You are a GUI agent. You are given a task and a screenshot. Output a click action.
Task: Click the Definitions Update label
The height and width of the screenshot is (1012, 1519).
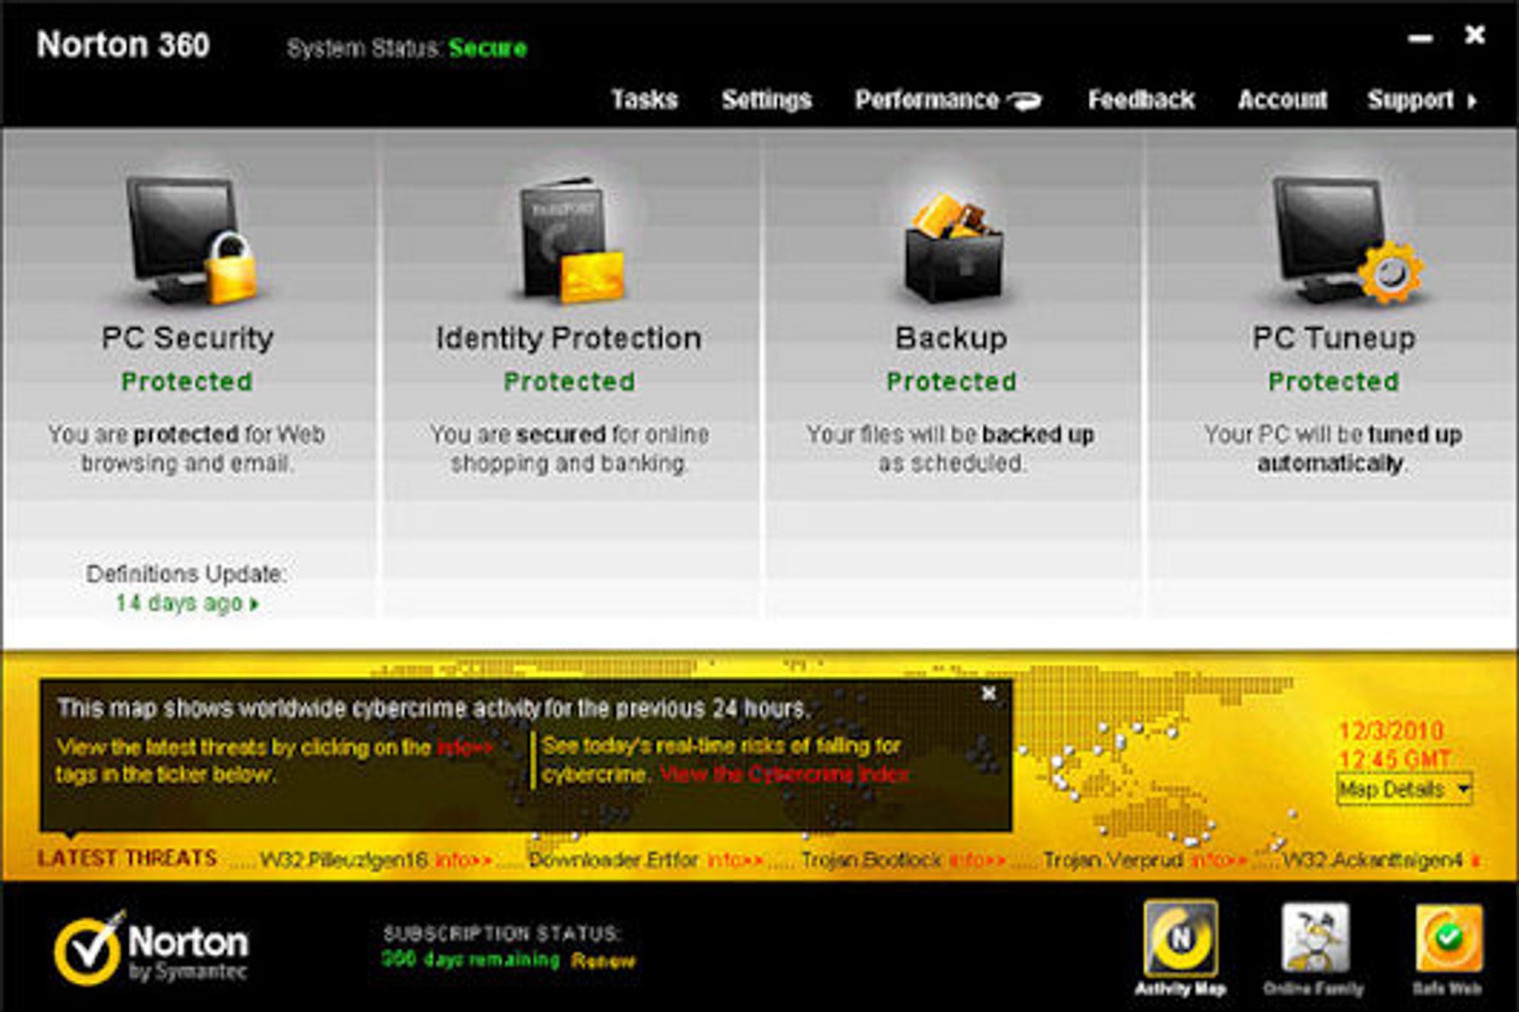coord(186,574)
